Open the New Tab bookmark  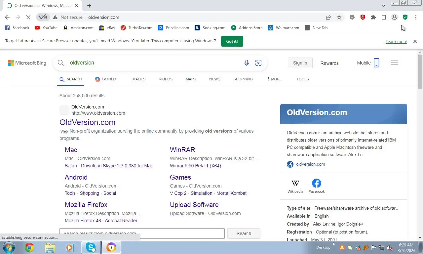click(x=316, y=28)
